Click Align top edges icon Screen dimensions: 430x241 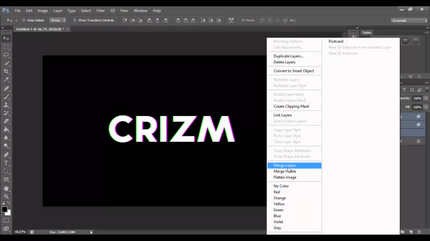125,20
